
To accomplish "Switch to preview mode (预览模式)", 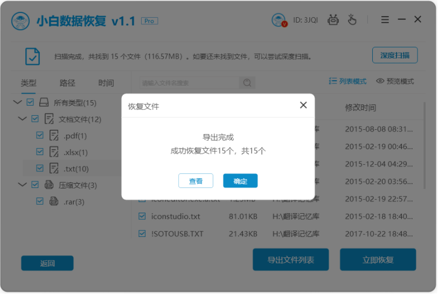I will coord(395,81).
